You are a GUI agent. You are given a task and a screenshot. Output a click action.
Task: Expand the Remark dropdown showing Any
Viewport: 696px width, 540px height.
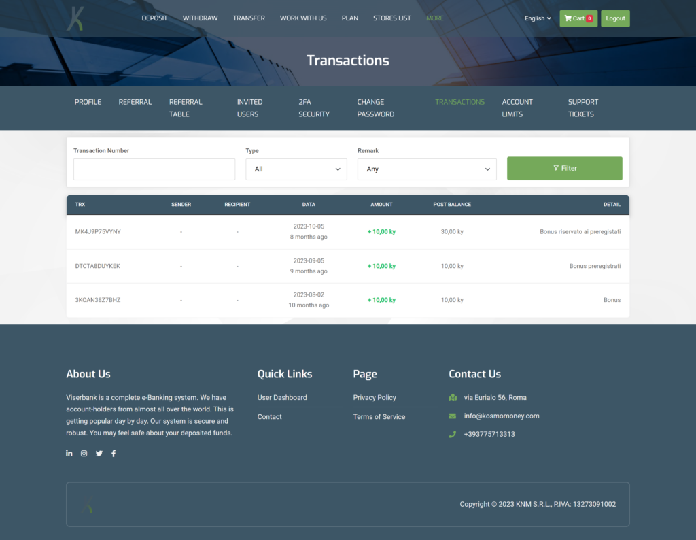[426, 169]
